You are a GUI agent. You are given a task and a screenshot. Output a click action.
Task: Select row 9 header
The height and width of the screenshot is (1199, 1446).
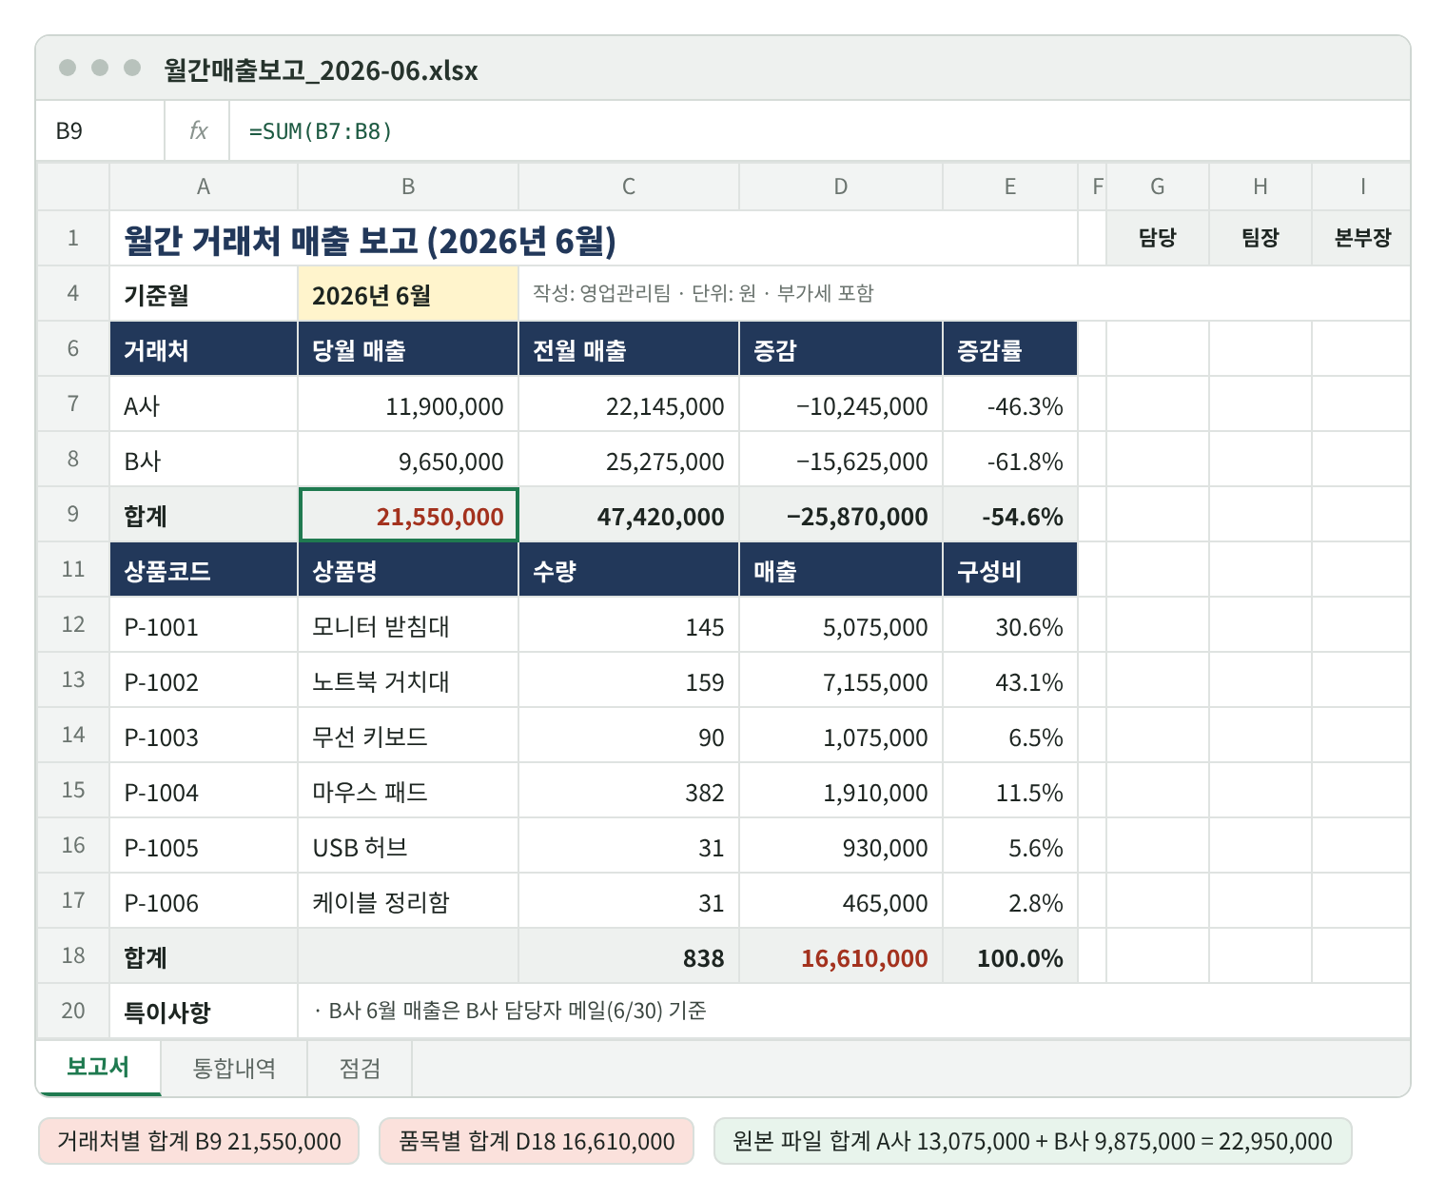tap(73, 515)
